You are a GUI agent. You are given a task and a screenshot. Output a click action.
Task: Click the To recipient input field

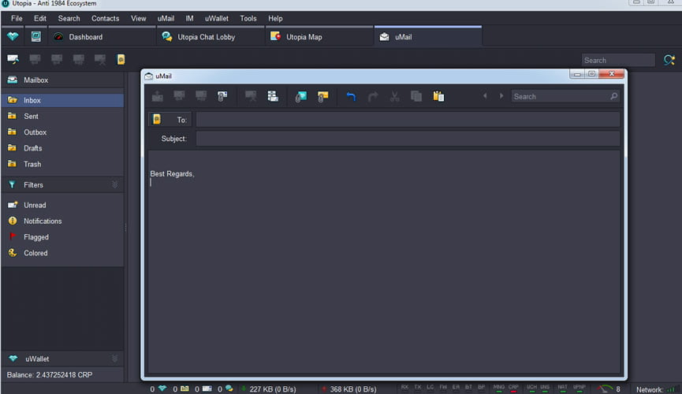407,120
